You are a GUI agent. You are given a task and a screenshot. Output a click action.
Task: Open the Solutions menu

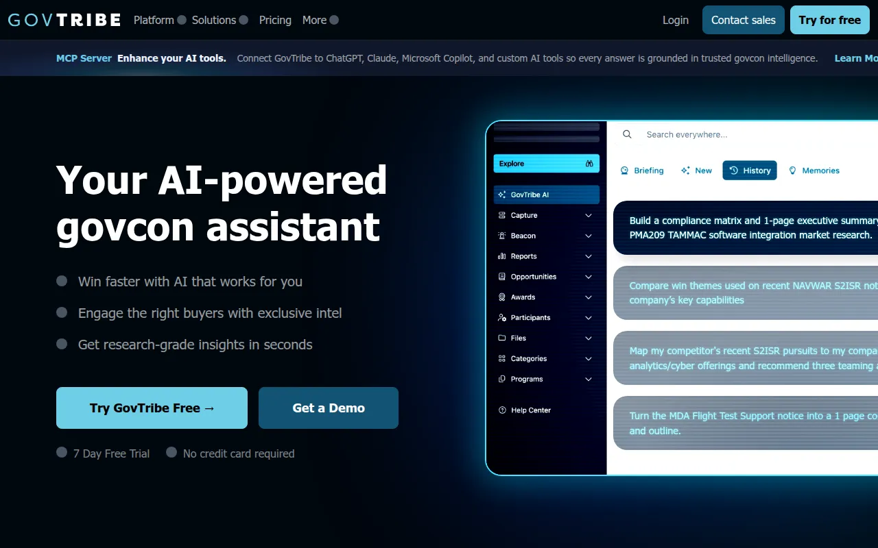(x=219, y=20)
